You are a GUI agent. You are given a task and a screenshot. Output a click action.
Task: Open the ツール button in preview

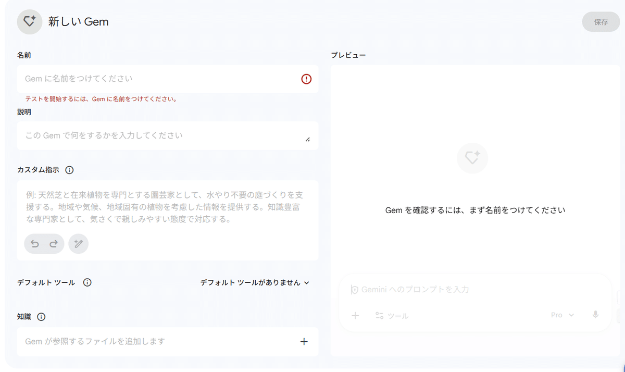point(392,316)
